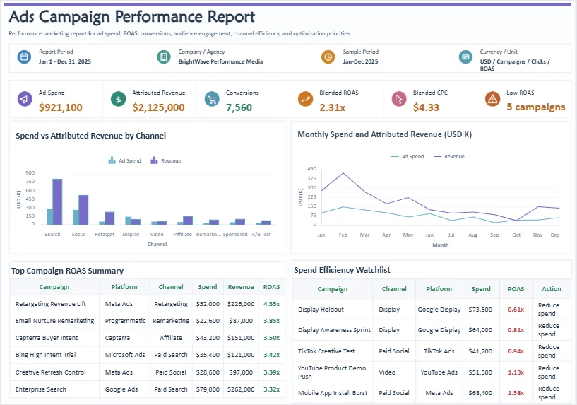Viewport: 577px width, 405px height.
Task: Select the Capterra Buyer Intent campaign
Action: pos(47,338)
